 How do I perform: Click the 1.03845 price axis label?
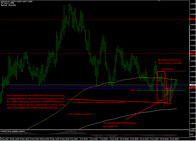(x=193, y=25)
